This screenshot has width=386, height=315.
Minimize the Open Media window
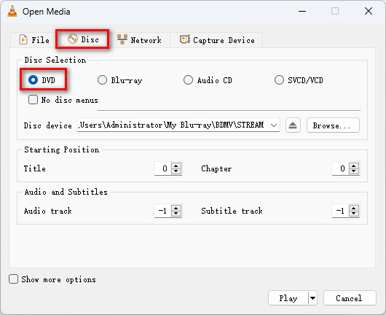(x=302, y=11)
